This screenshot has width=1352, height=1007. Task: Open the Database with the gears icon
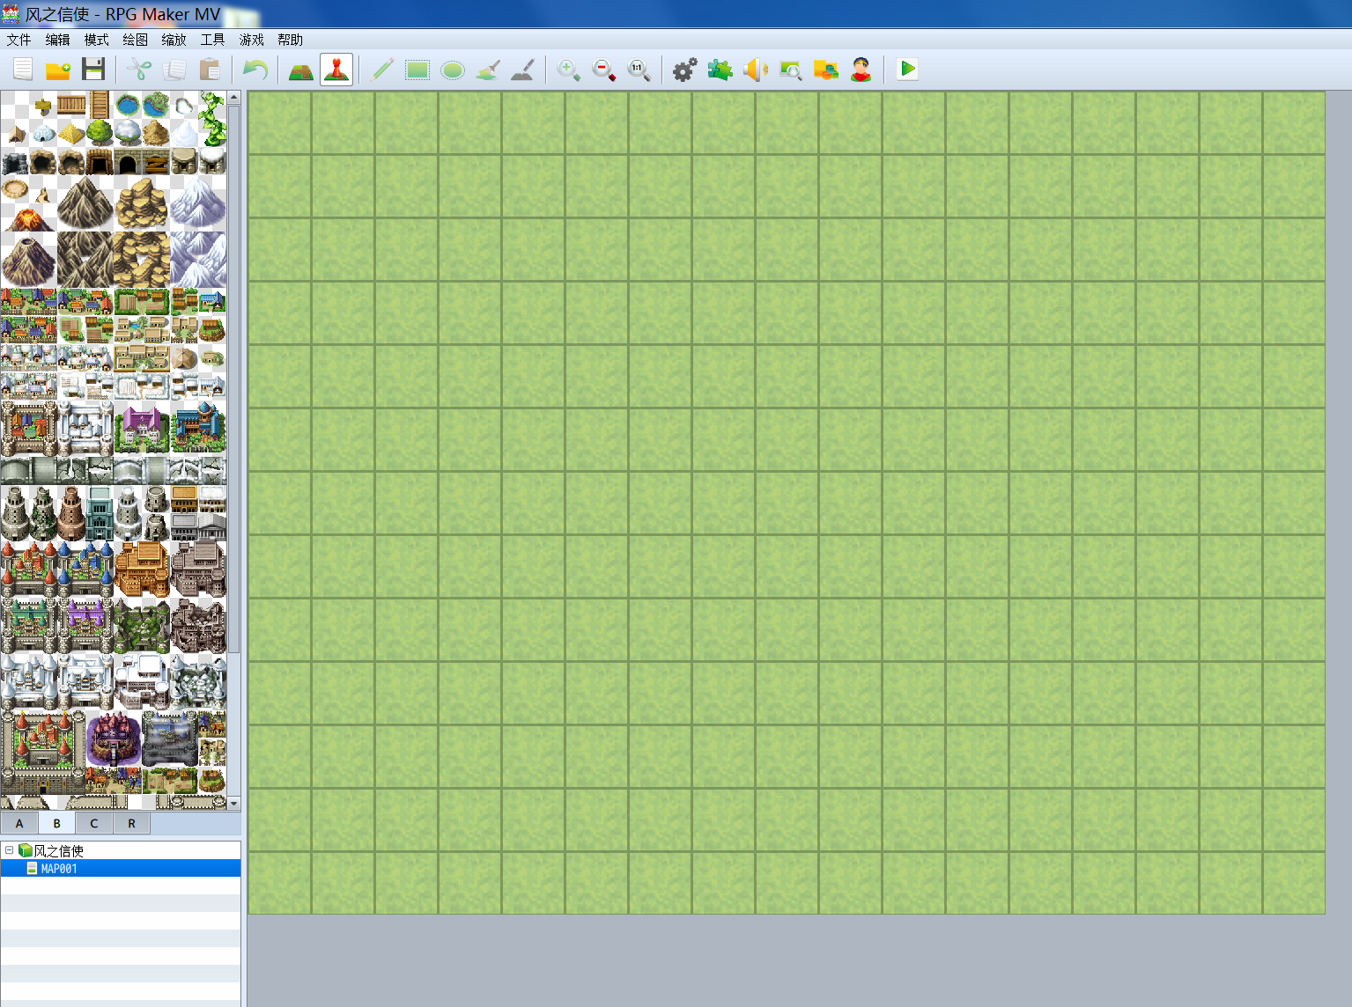pos(685,70)
